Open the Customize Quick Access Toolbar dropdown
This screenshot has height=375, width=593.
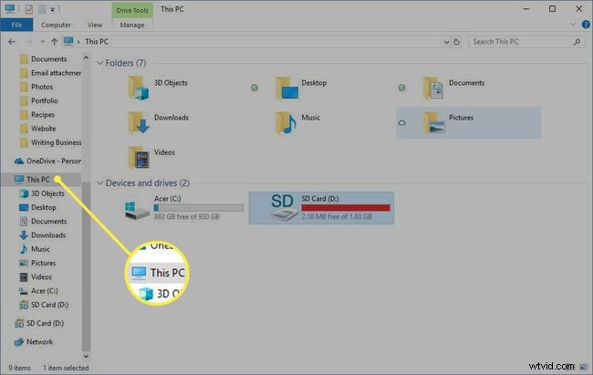point(53,9)
